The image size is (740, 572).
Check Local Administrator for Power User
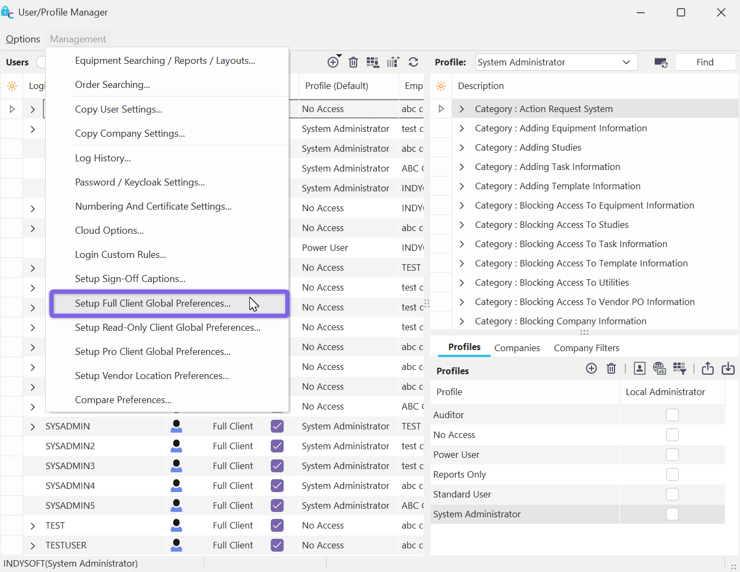click(x=672, y=455)
